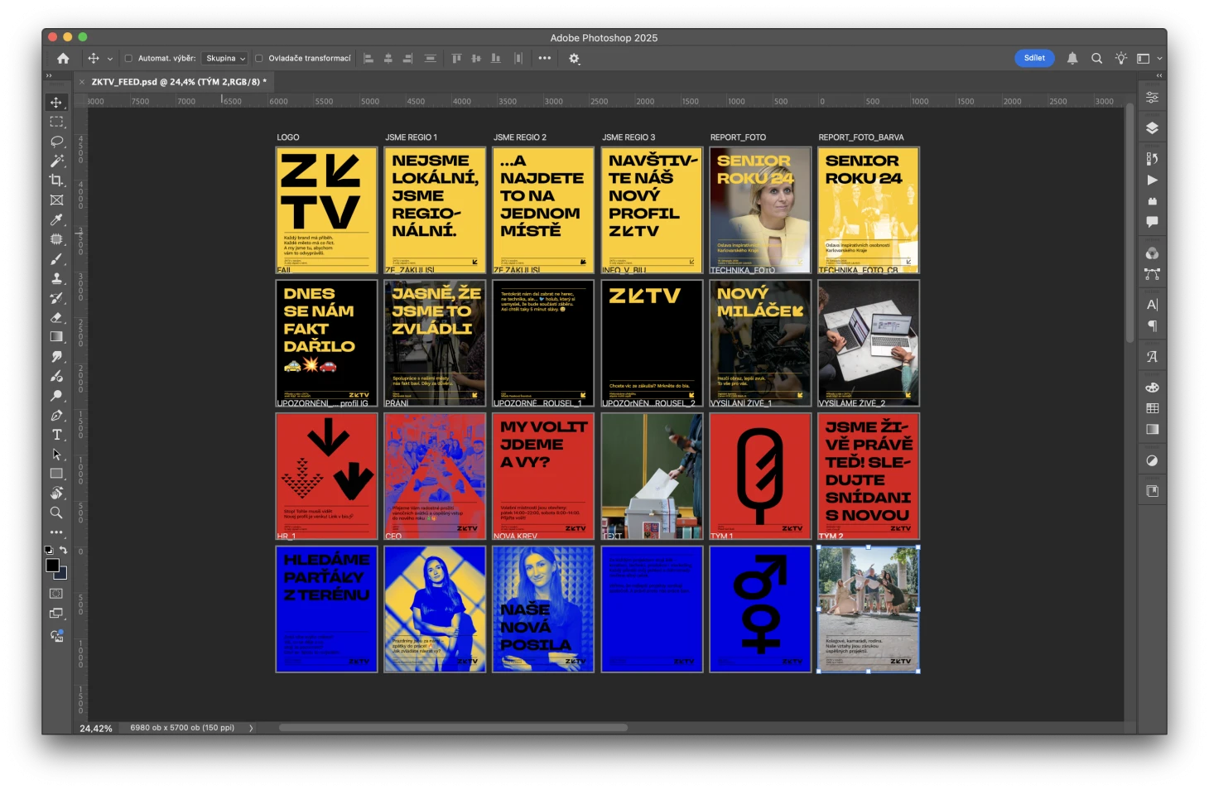This screenshot has width=1209, height=790.
Task: Select the Gradient tool
Action: tap(56, 337)
